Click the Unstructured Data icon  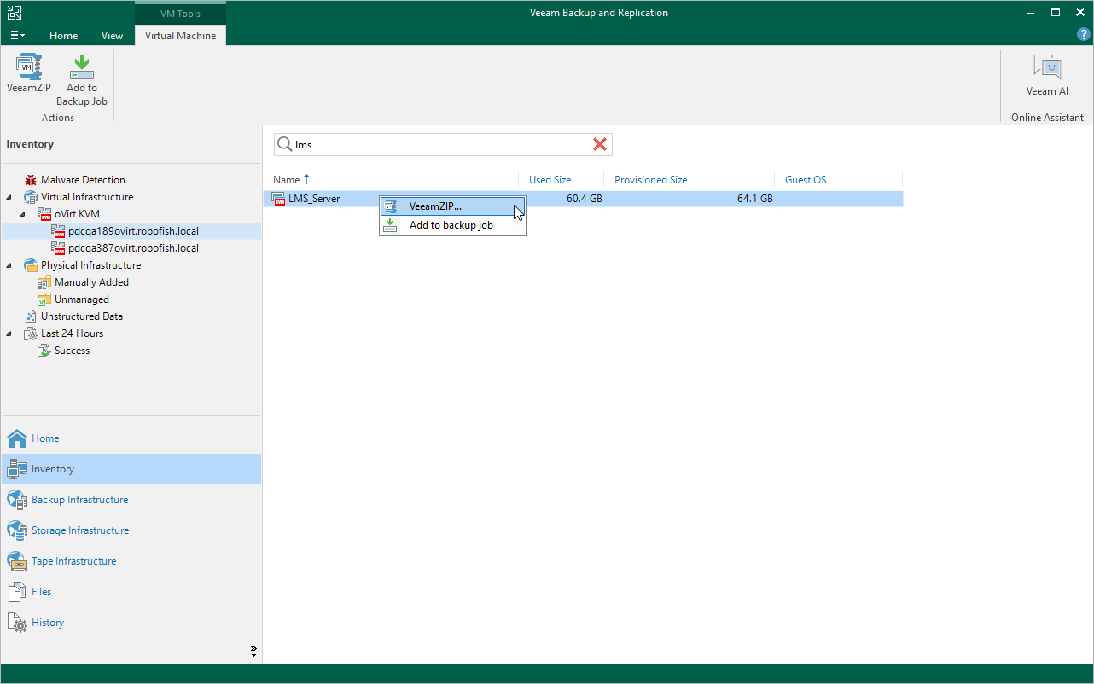coord(31,316)
